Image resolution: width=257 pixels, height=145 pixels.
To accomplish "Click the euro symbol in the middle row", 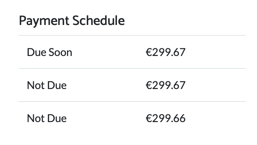I will coord(149,85).
